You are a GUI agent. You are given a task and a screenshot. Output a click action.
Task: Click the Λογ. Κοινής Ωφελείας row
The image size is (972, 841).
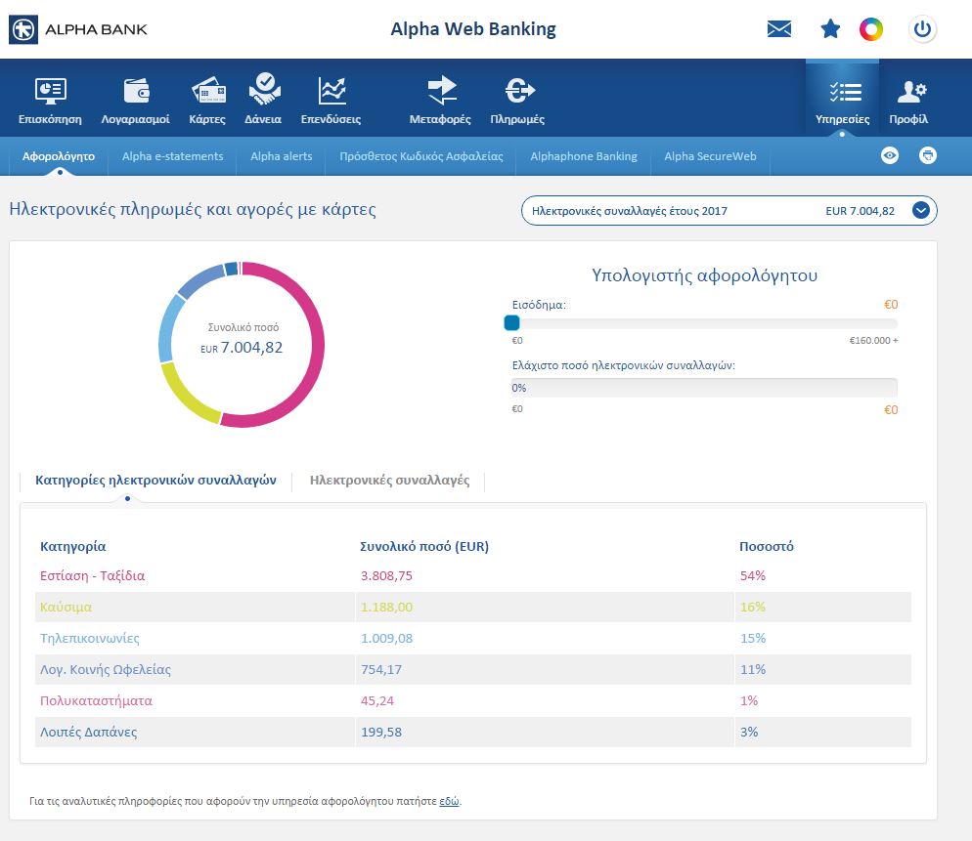click(x=473, y=669)
